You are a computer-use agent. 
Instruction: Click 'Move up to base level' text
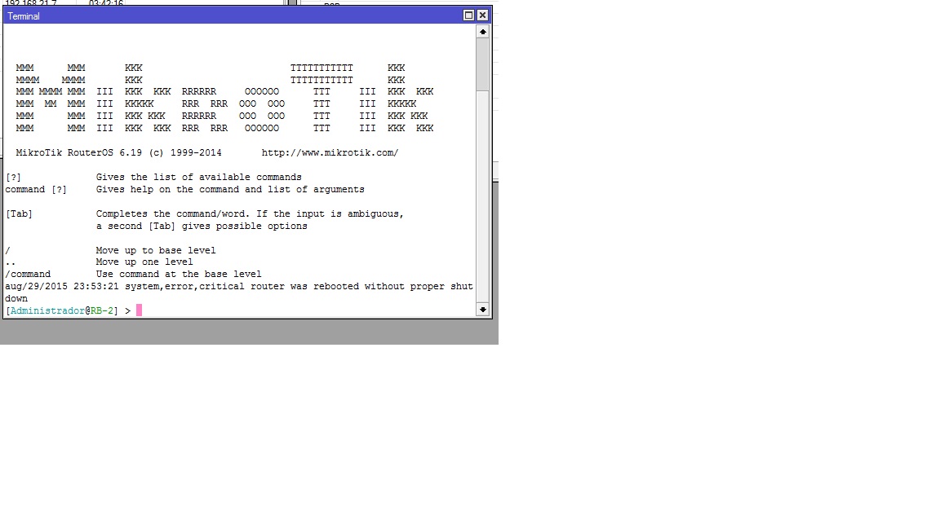point(156,250)
